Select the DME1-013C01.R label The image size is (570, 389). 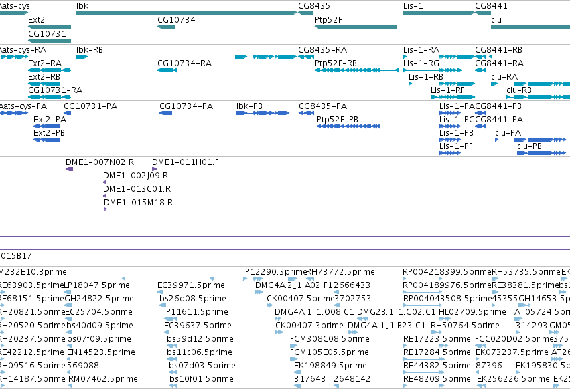[x=137, y=189]
